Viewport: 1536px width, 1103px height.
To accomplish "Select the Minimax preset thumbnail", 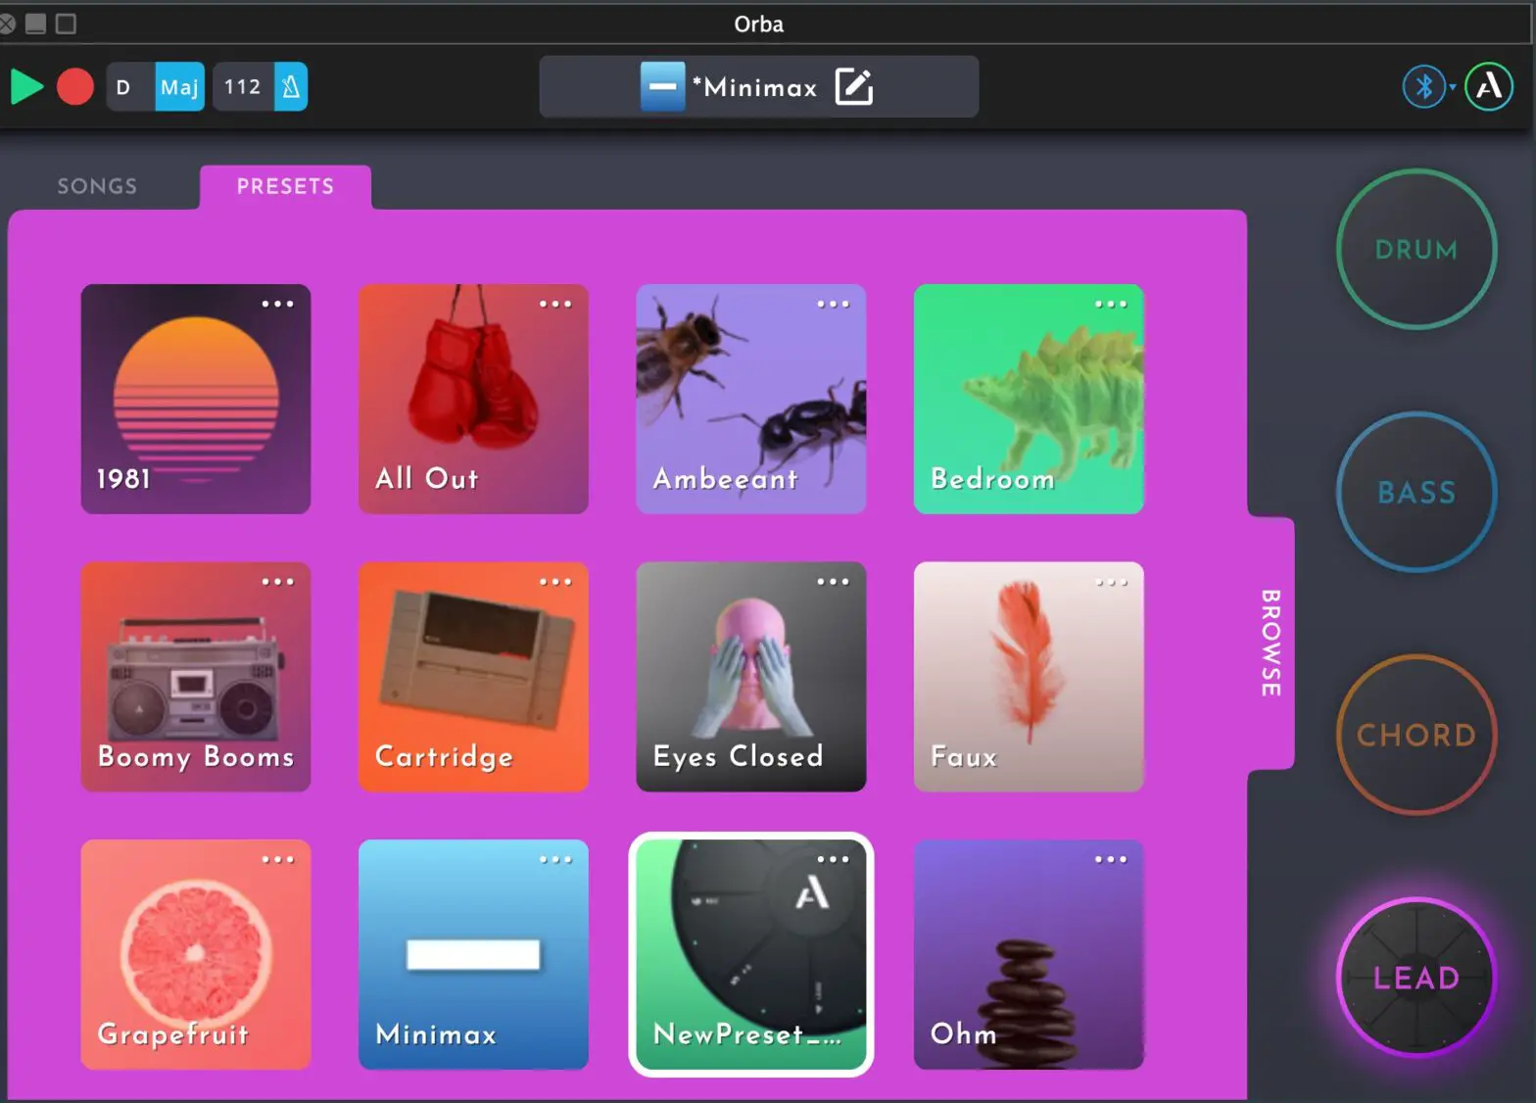I will click(473, 954).
